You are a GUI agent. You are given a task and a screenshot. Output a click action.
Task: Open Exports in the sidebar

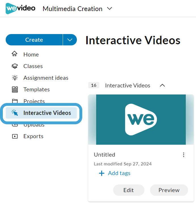click(x=33, y=136)
